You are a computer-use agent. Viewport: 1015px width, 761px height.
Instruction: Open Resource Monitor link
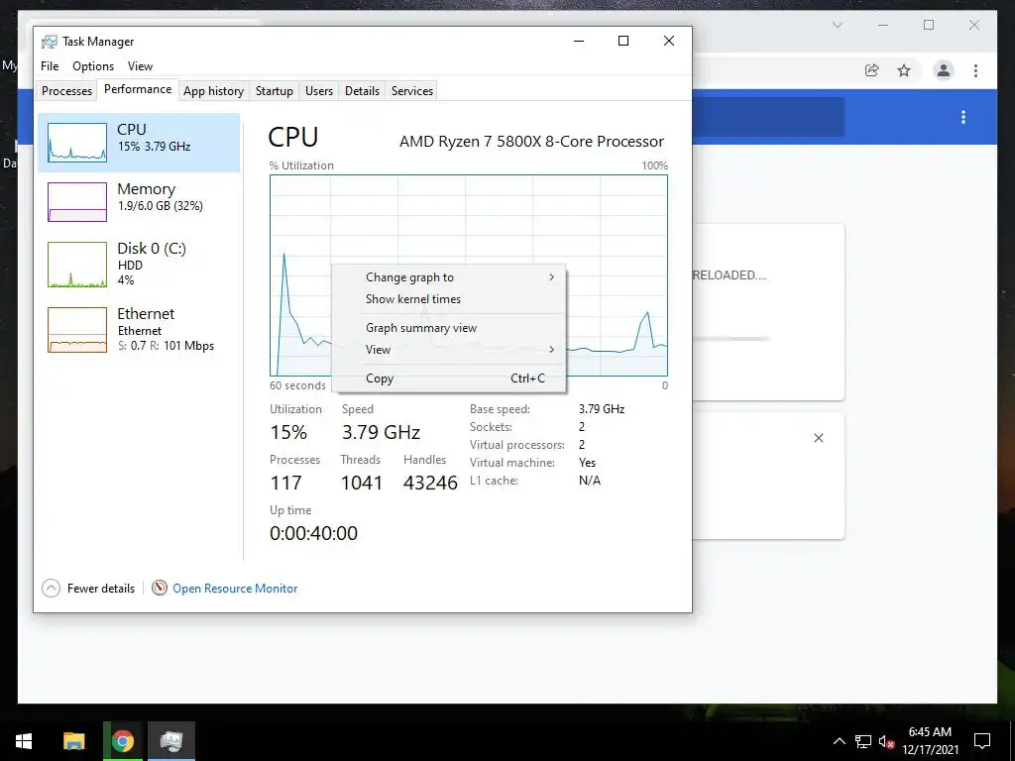235,589
